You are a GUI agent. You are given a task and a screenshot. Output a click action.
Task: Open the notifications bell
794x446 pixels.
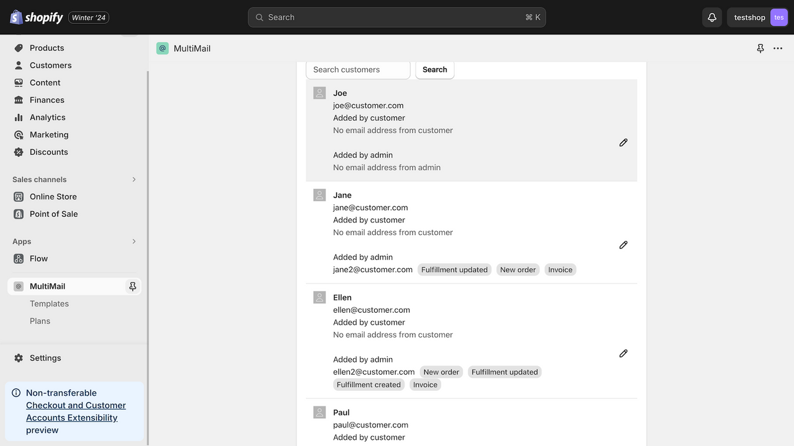coord(712,17)
